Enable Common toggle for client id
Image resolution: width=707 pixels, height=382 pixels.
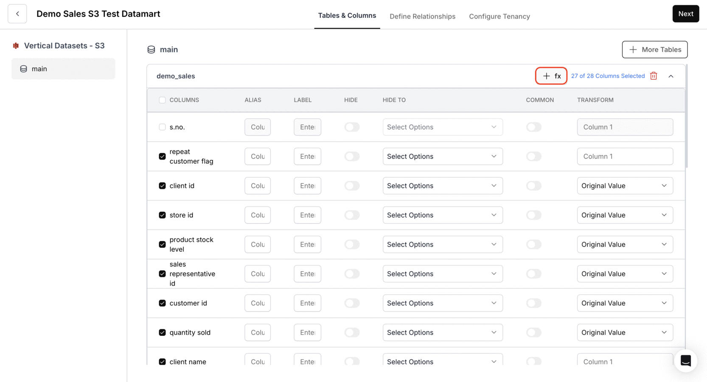click(x=533, y=185)
